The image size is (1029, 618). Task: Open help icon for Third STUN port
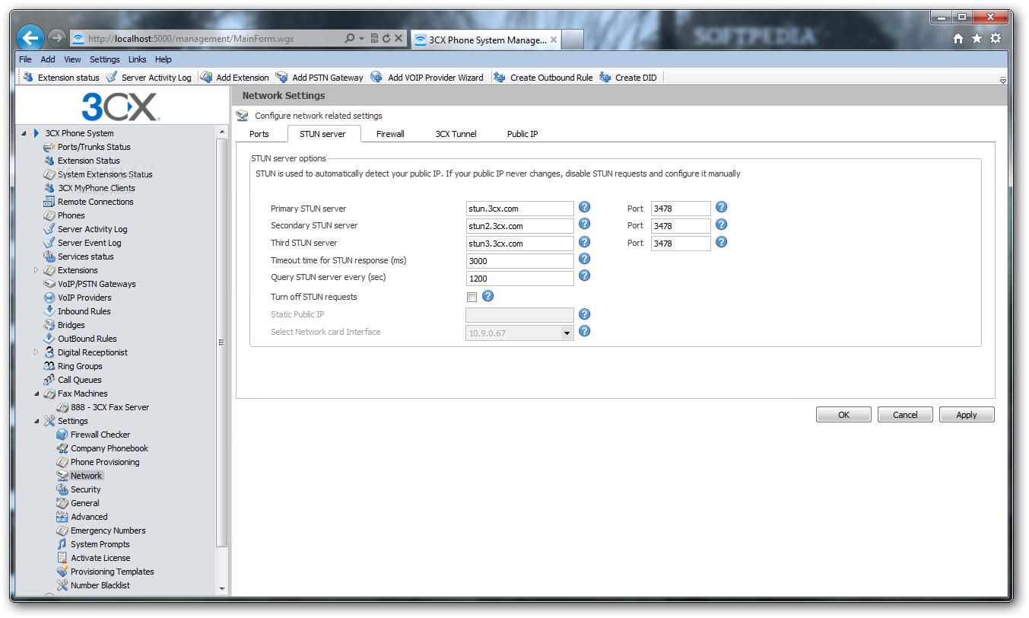pos(722,242)
